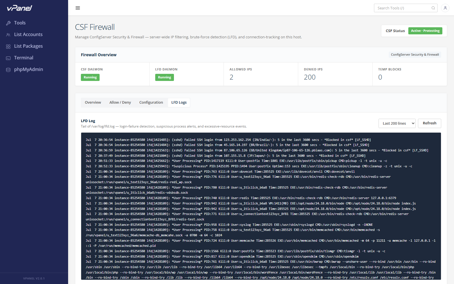Click the phpMyAdmin database icon
This screenshot has height=284, width=454.
coord(8,70)
